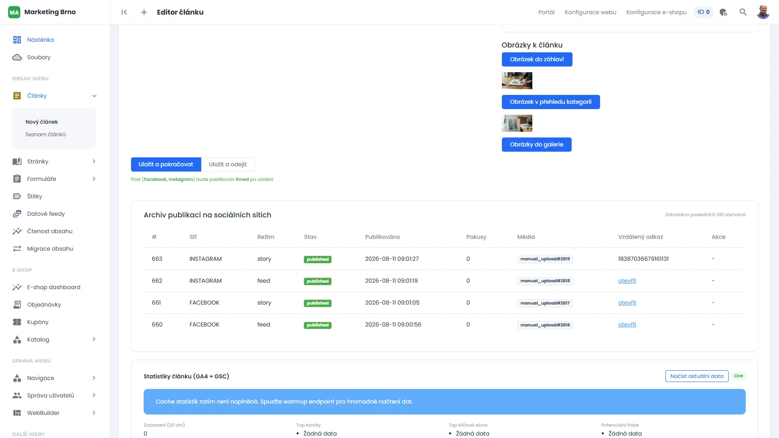Click the Čtenost obsahu chart icon
The width and height of the screenshot is (779, 438).
pos(17,231)
